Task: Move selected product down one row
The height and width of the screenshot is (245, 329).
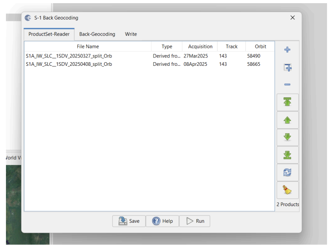Action: [x=287, y=138]
